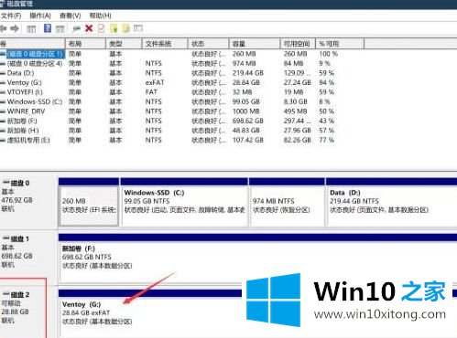Click the 107.42 GB capacity cell

pos(248,140)
